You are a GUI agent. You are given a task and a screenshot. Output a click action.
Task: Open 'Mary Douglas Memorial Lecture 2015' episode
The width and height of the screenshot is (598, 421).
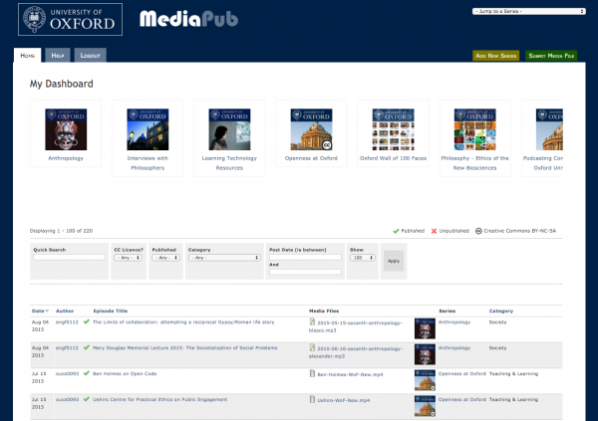(185, 348)
